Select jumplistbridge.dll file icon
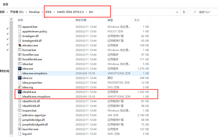Screen dimensions: 218x137 click(20, 120)
